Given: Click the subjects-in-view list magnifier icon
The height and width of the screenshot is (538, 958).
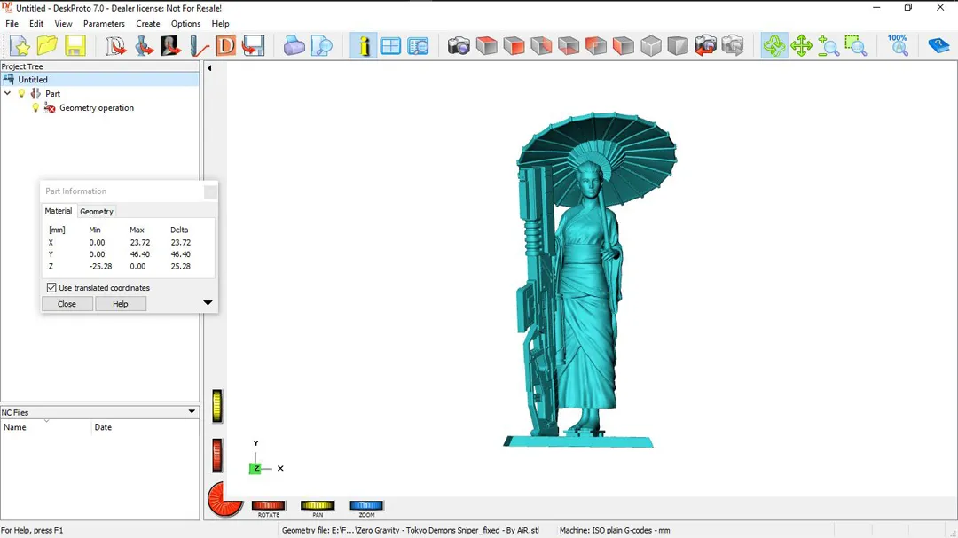Looking at the screenshot, I should click(419, 46).
